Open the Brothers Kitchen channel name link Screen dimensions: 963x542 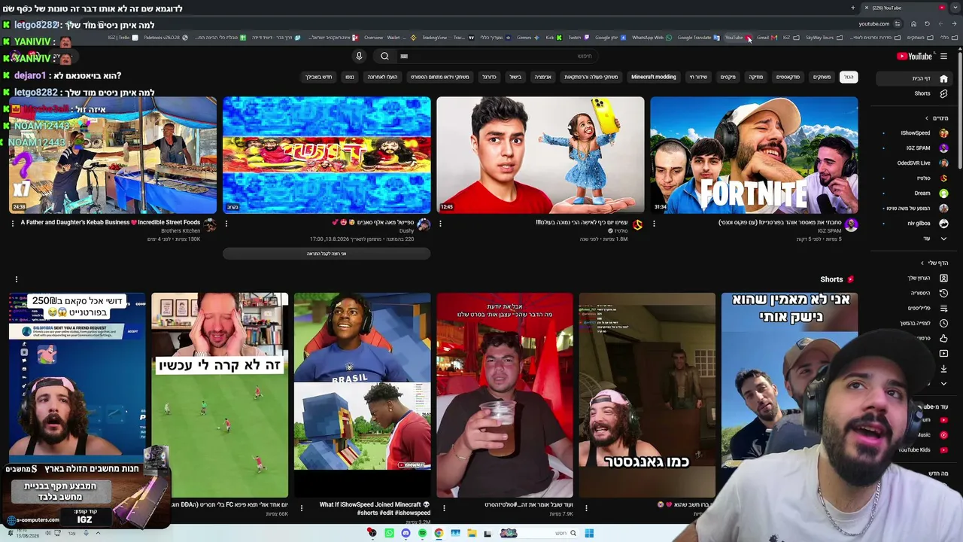click(x=181, y=231)
